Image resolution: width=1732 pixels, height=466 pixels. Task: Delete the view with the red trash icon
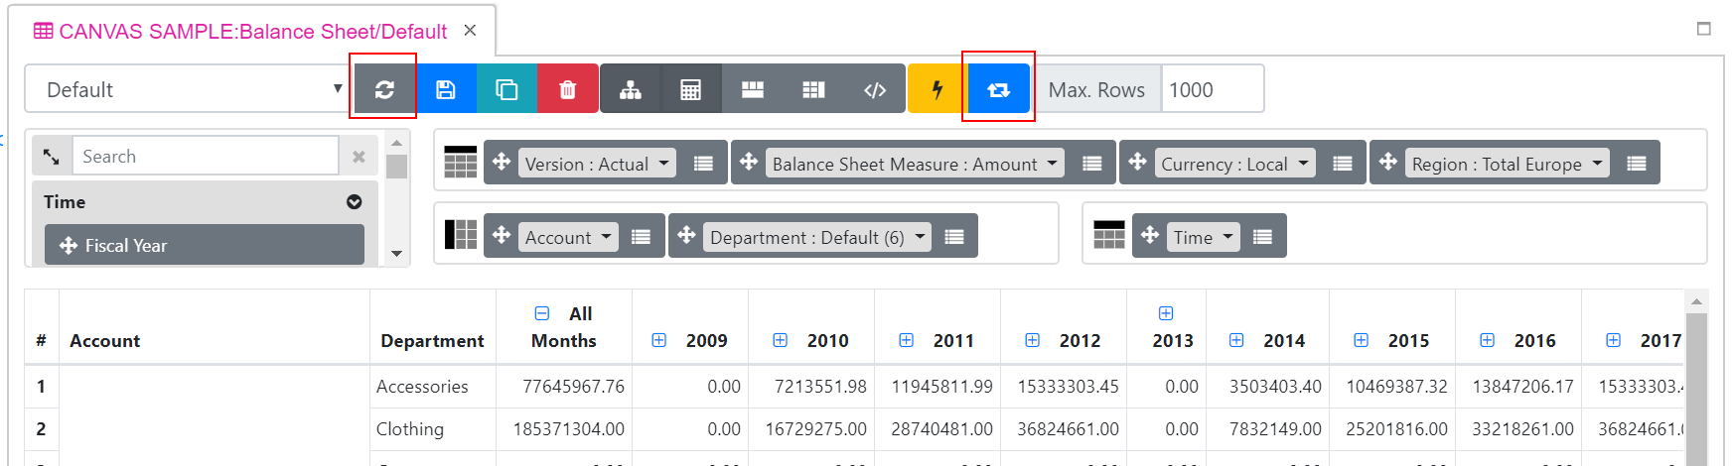click(568, 89)
